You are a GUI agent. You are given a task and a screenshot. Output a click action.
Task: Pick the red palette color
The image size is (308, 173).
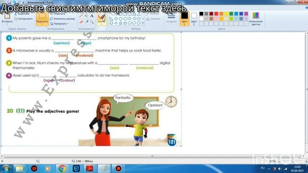(x=216, y=13)
